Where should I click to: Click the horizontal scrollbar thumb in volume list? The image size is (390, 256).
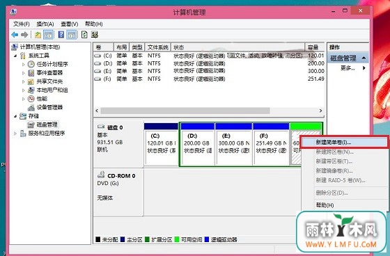click(x=185, y=111)
